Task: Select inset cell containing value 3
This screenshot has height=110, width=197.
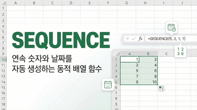Action: click(x=130, y=65)
